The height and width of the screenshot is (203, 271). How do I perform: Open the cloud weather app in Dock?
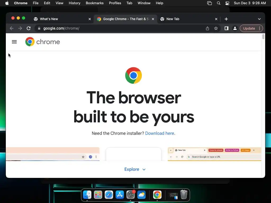pos(141,195)
